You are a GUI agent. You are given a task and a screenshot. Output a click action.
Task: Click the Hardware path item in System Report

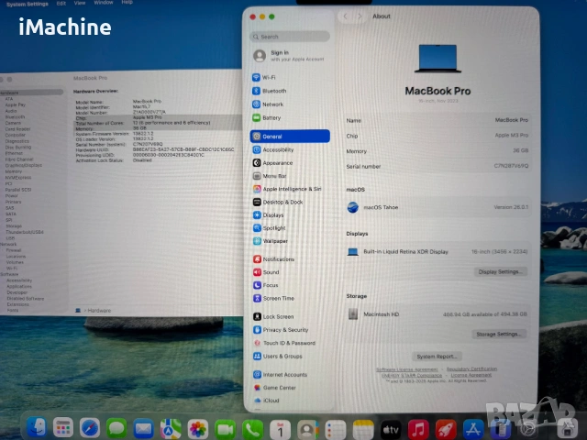99,311
